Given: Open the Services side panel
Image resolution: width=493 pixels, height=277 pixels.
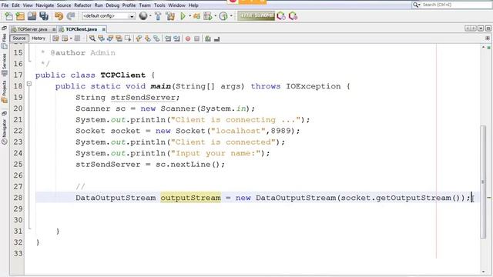Looking at the screenshot, I should tap(5, 65).
